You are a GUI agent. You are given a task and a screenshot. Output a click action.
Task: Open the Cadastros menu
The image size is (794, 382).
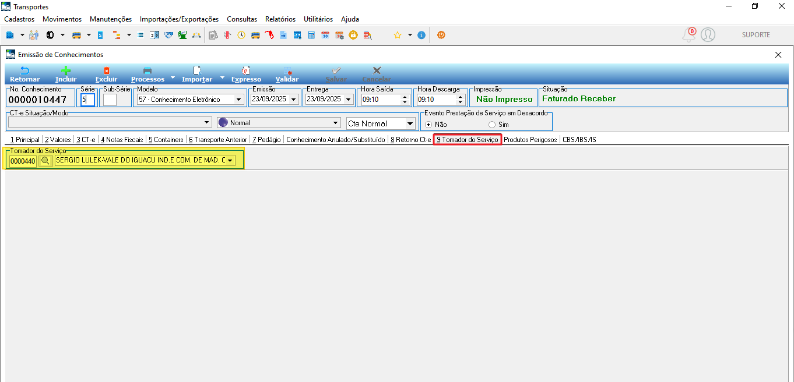pyautogui.click(x=19, y=19)
